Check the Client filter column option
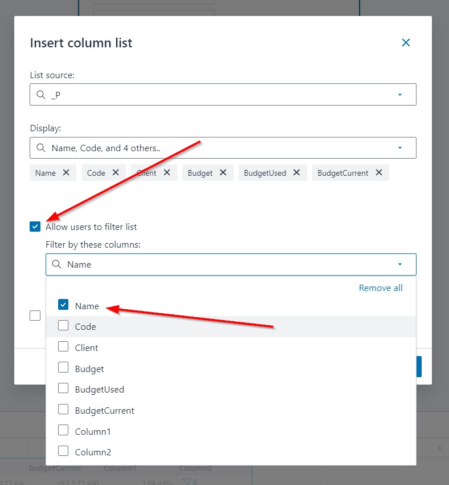 (x=63, y=347)
